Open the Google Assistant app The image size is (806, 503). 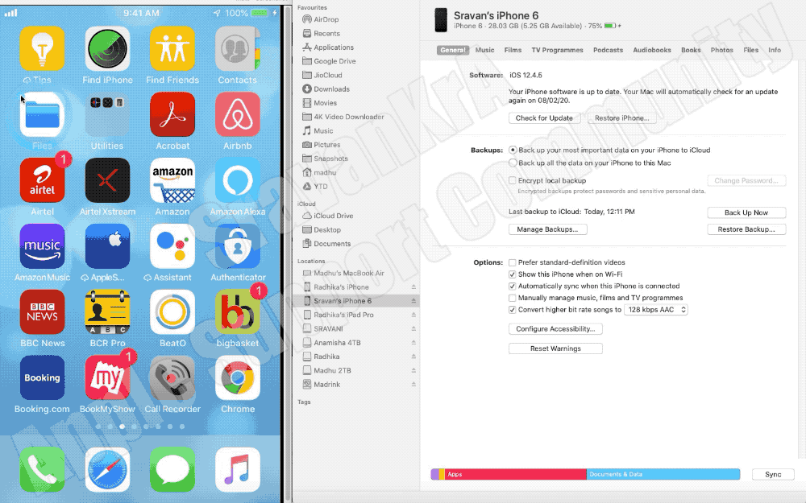(x=172, y=245)
